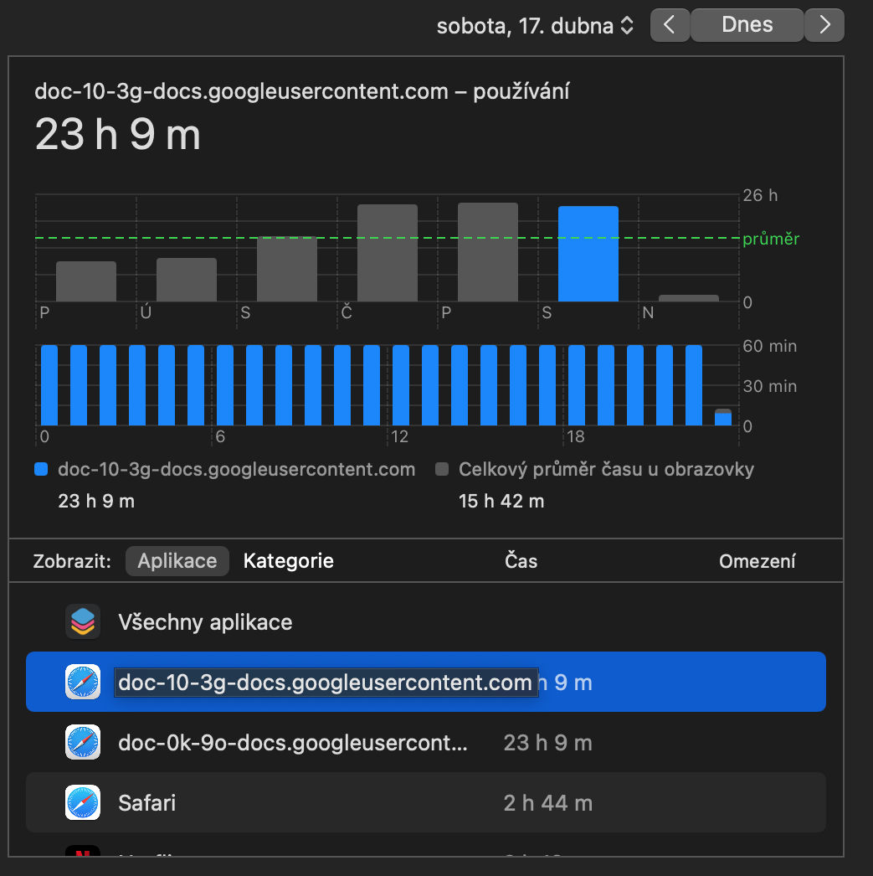Go to previous day with left chevron
This screenshot has width=873, height=876.
pyautogui.click(x=670, y=25)
